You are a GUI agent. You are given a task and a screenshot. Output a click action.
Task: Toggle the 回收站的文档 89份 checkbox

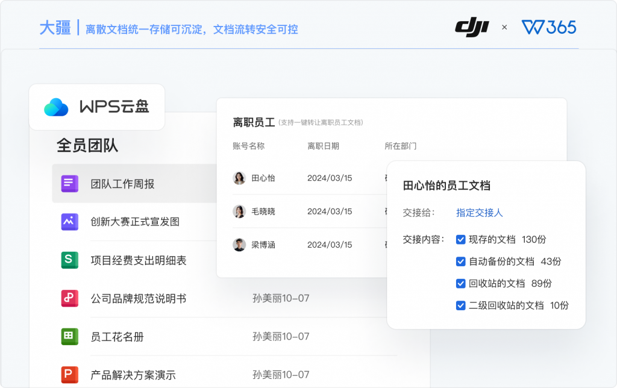coord(460,283)
